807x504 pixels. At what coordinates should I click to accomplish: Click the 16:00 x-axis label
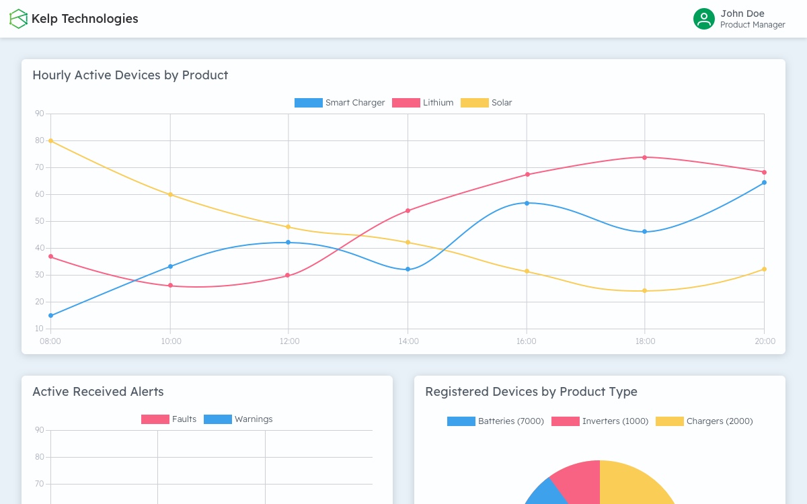point(527,341)
